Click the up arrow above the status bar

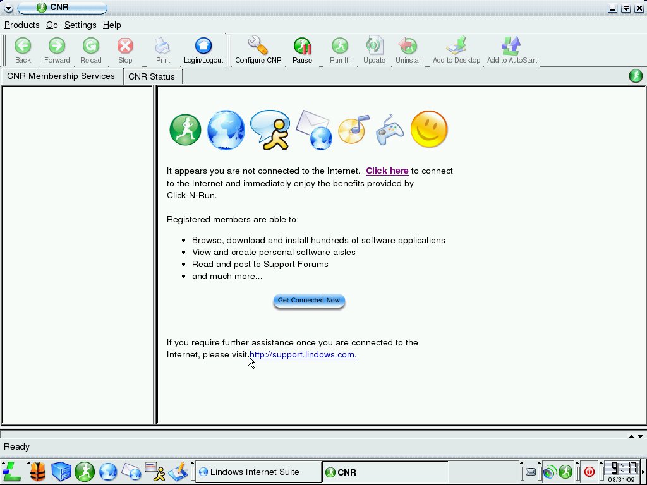click(x=631, y=436)
